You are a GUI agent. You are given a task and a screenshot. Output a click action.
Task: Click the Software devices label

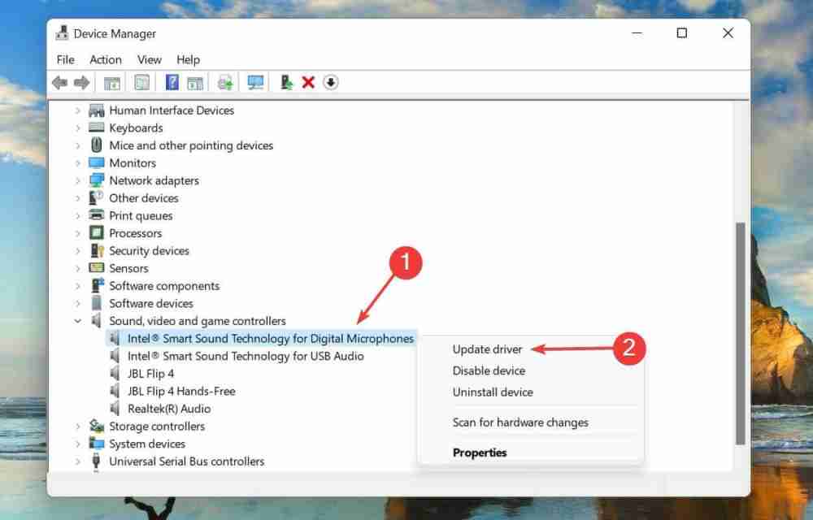point(151,303)
